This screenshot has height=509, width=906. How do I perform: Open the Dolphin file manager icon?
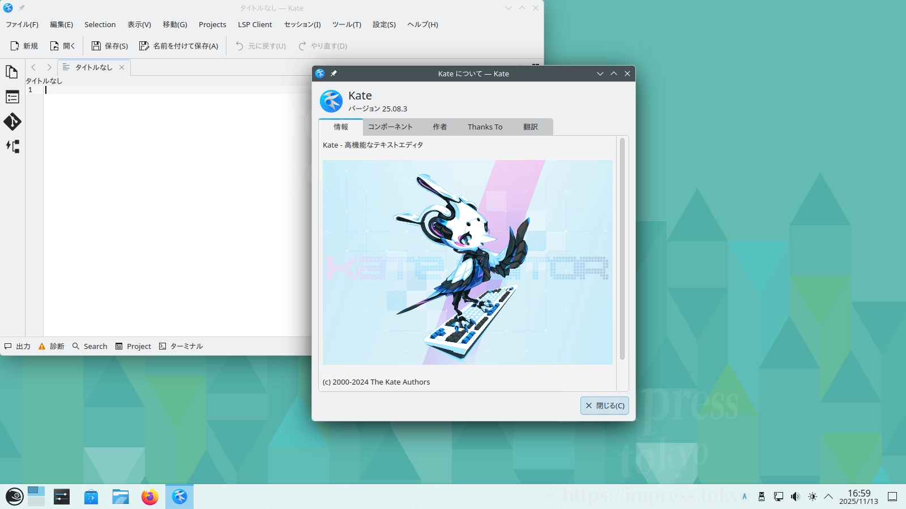point(121,497)
